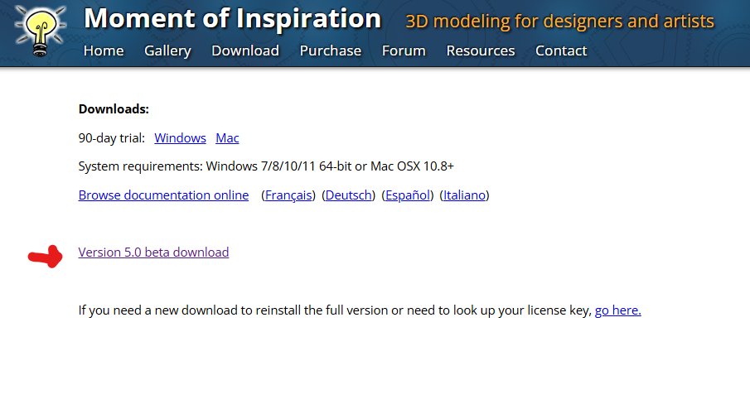750x404 pixels.
Task: Go to the Gallery page
Action: pyautogui.click(x=167, y=50)
